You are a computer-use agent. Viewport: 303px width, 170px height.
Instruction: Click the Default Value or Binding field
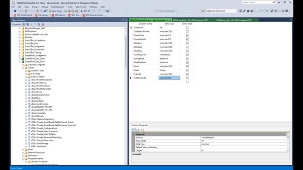(x=243, y=147)
